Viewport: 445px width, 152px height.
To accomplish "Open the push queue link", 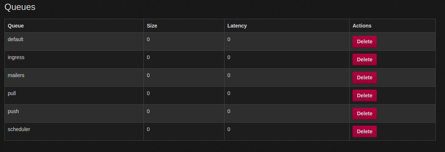I will [x=13, y=111].
